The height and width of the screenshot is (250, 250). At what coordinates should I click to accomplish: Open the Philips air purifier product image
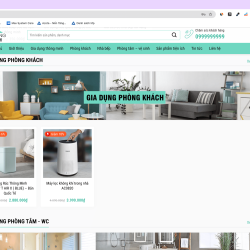67,153
